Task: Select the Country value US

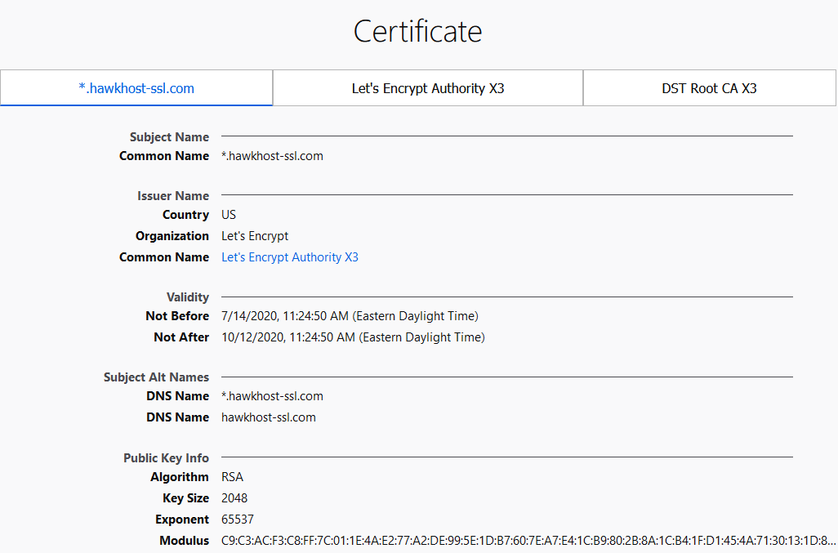Action: click(x=228, y=214)
